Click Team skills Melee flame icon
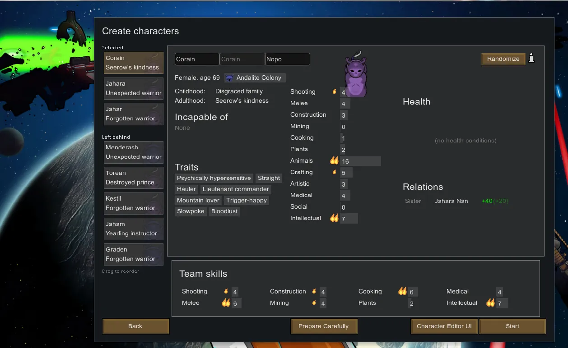Image resolution: width=568 pixels, height=348 pixels. [226, 303]
